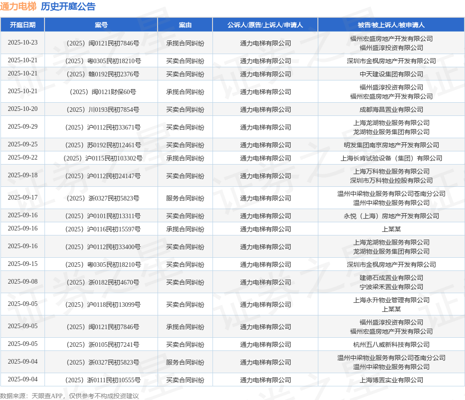Click the date cell 2025-09-15
Image resolution: width=465 pixels, height=400 pixels.
click(23, 264)
